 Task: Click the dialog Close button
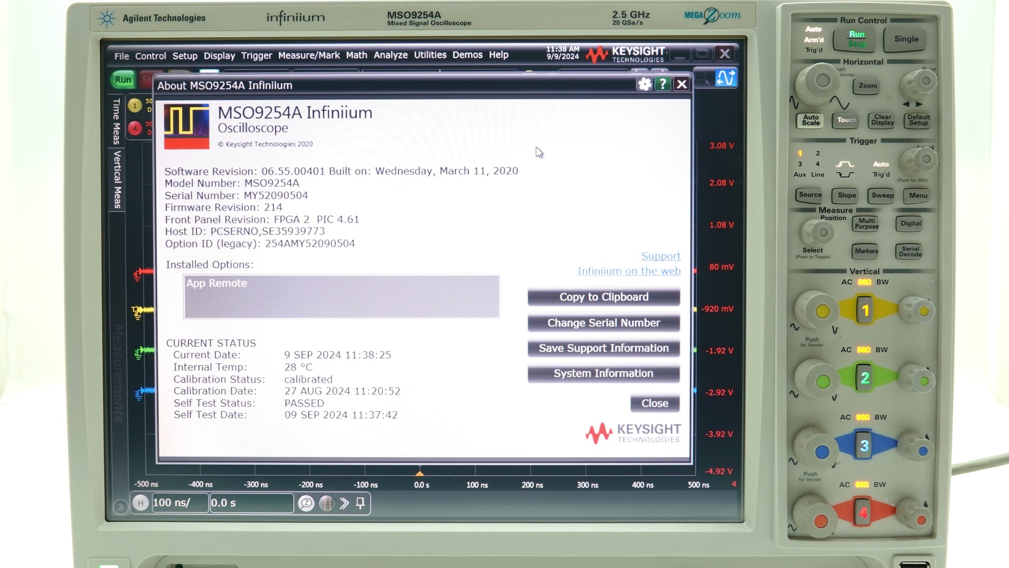coord(655,403)
